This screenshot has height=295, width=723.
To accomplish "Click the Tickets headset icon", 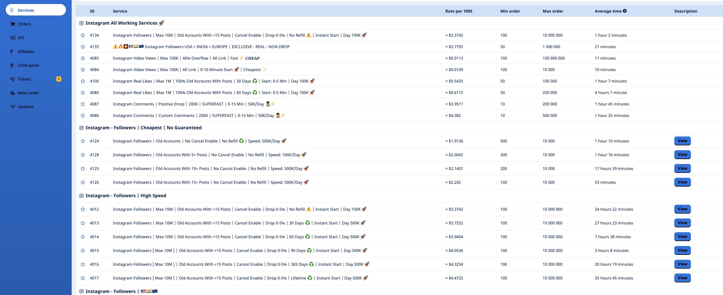I will [x=12, y=79].
